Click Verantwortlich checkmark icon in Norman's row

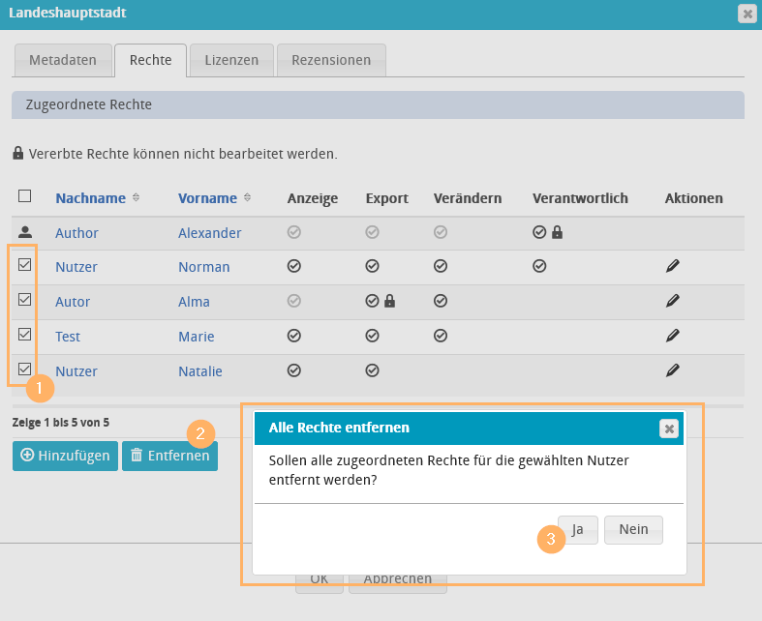point(539,266)
